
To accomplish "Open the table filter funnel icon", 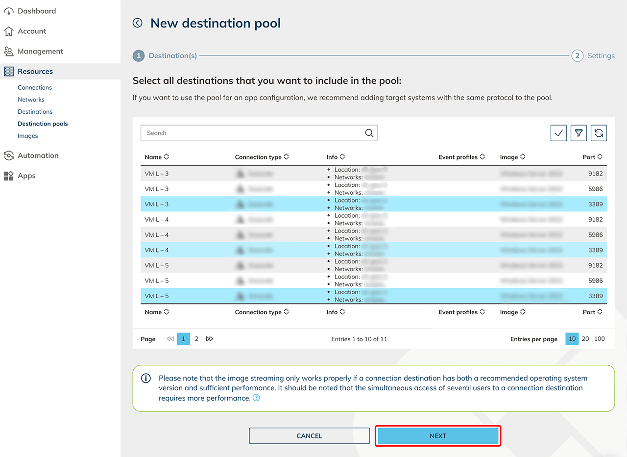I will 579,133.
